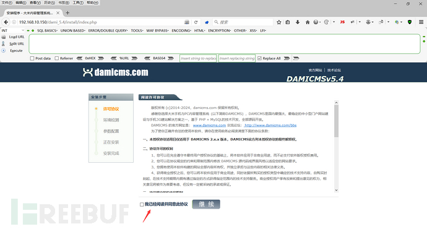Go to the browser home page icon
The height and width of the screenshot is (229, 427).
[308, 22]
